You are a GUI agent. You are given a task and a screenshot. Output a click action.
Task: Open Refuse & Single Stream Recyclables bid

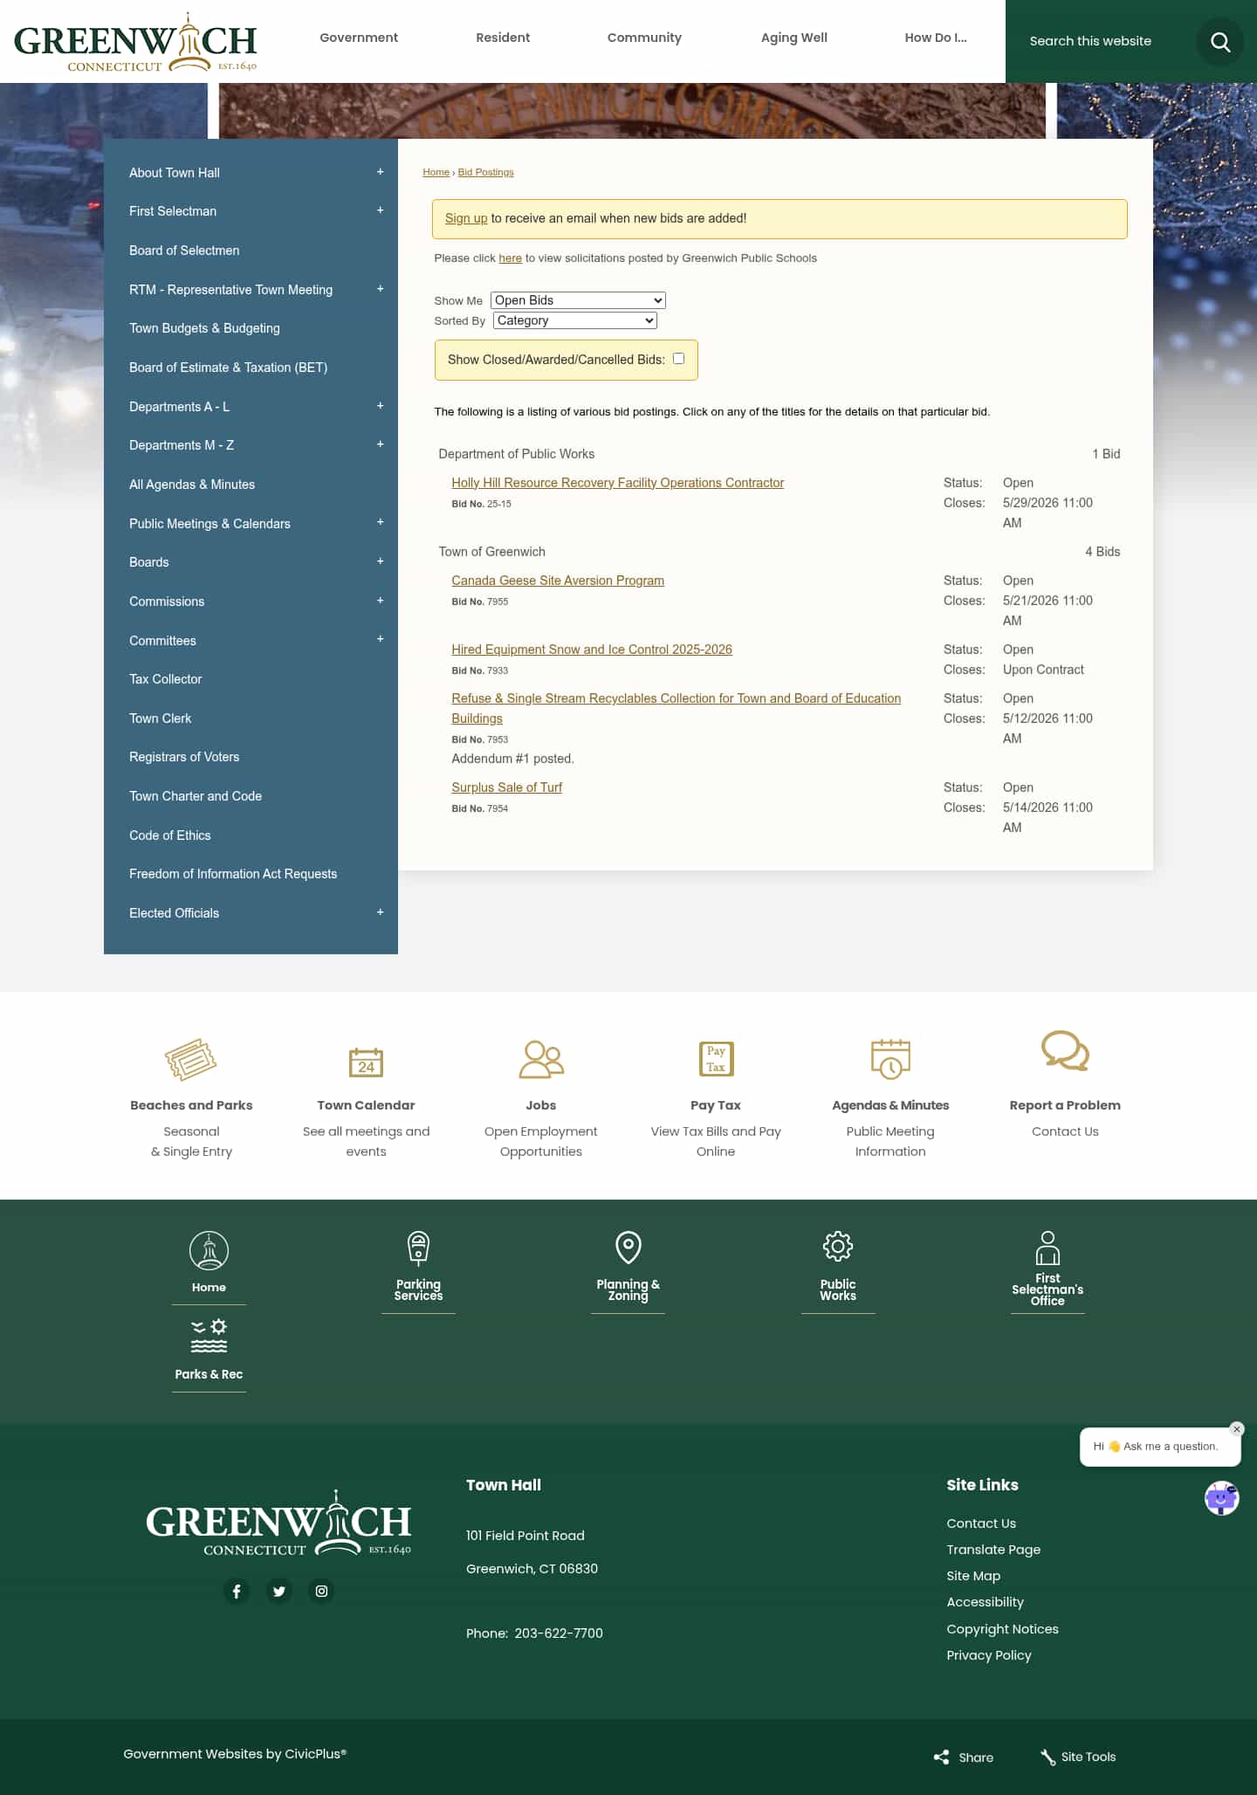[x=677, y=708]
